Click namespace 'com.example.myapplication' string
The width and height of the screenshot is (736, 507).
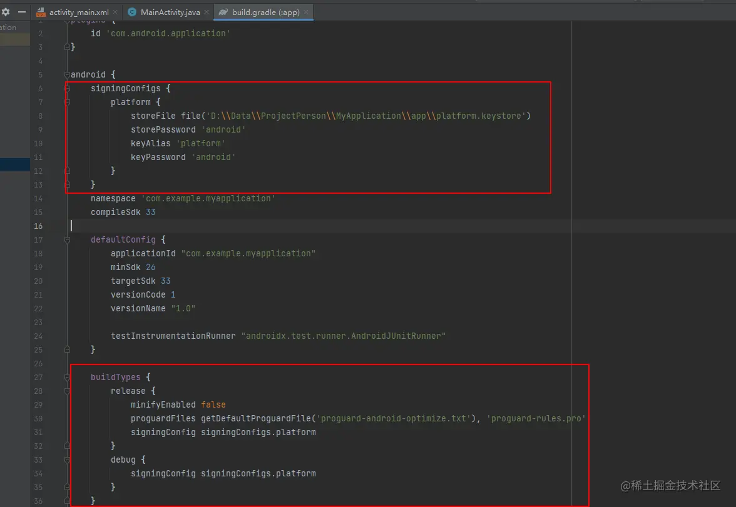point(208,198)
